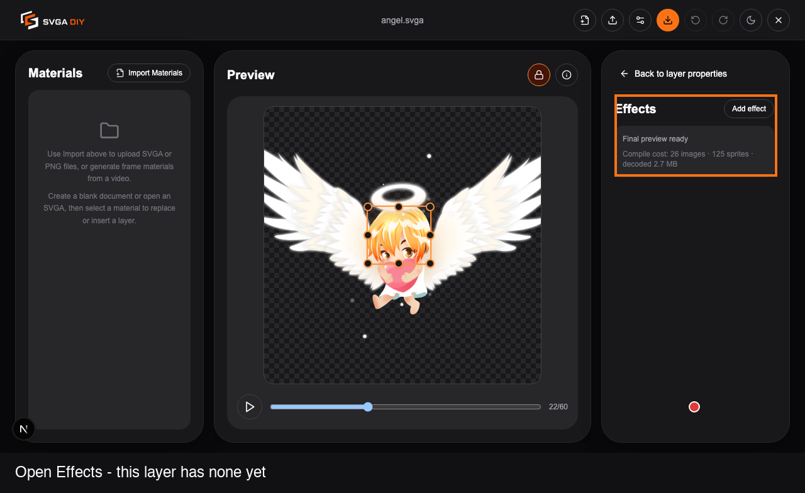Click the orange download export button
Image resolution: width=805 pixels, height=493 pixels.
click(x=668, y=20)
